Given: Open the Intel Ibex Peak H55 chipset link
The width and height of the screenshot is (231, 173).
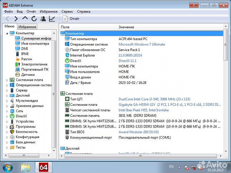Looking at the screenshot, I should 144,110.
